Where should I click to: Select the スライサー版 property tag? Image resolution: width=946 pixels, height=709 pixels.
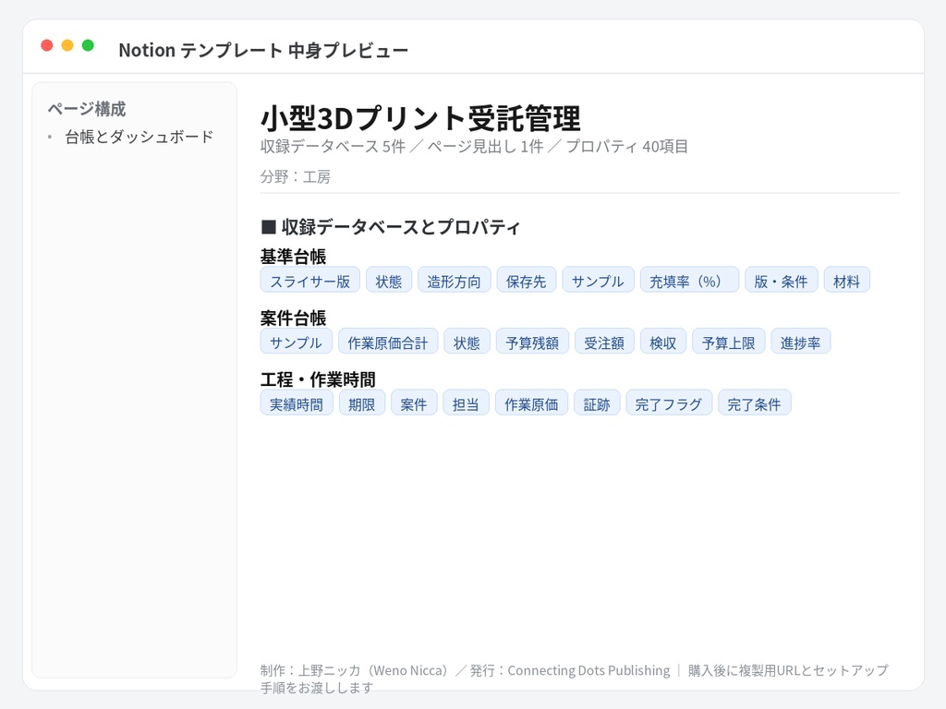point(310,280)
